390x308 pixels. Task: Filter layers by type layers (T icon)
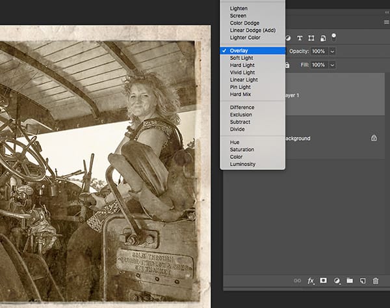point(301,38)
